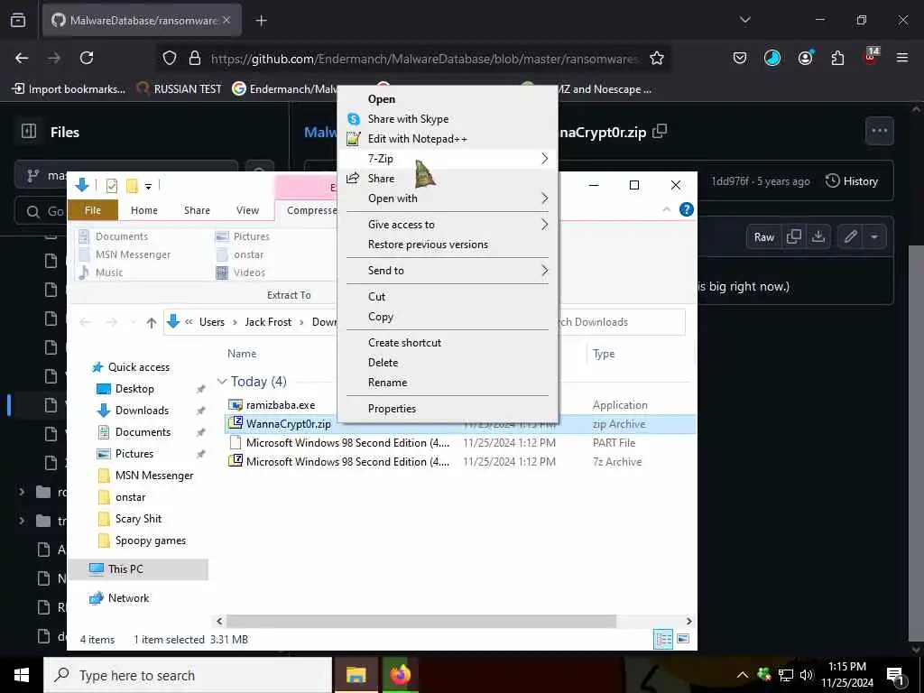The height and width of the screenshot is (693, 924).
Task: Switch Explorer to details view icon
Action: click(x=663, y=640)
